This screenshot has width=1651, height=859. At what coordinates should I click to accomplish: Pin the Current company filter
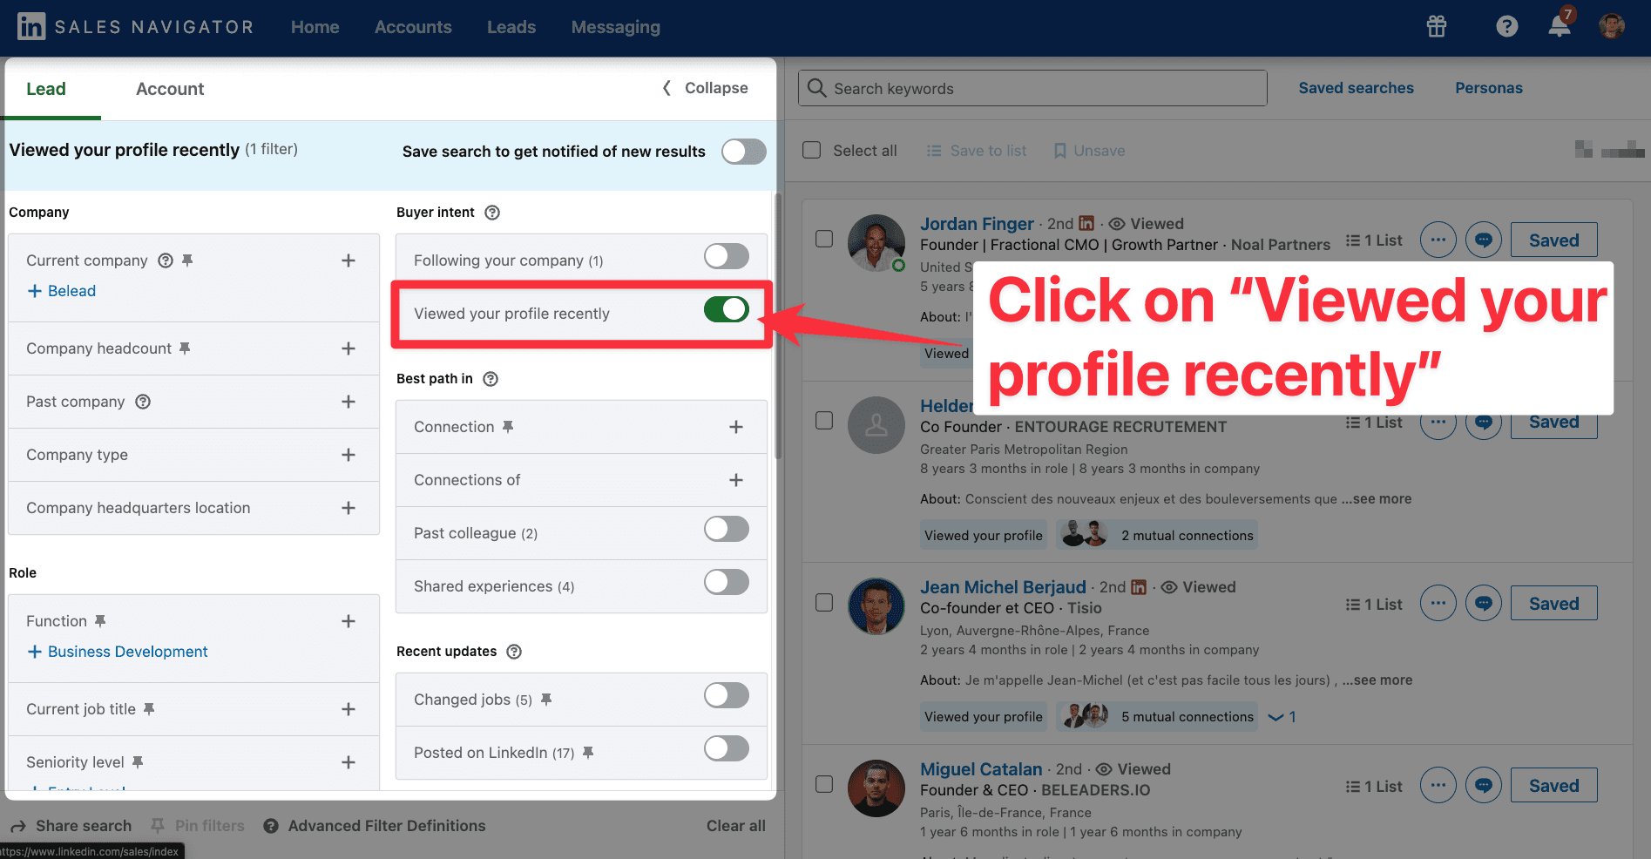(187, 260)
